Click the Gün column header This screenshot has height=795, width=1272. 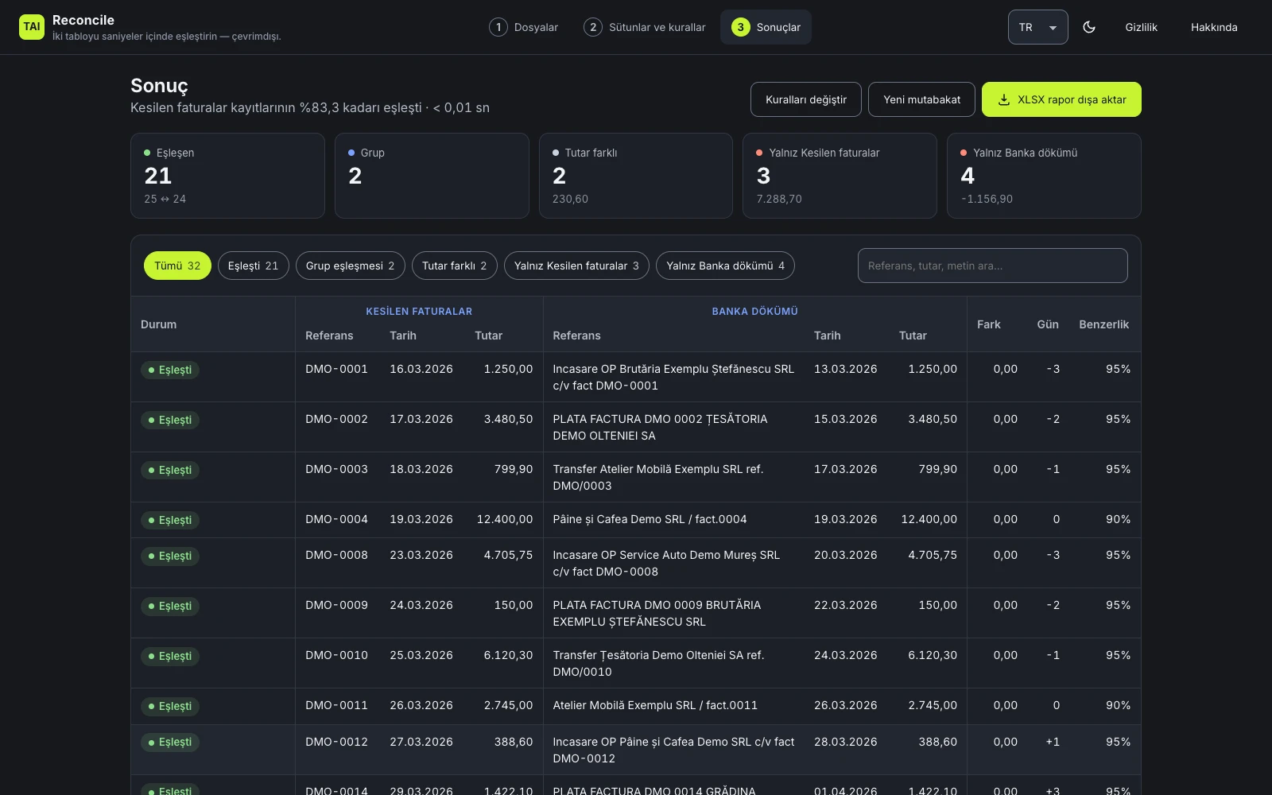click(x=1048, y=324)
